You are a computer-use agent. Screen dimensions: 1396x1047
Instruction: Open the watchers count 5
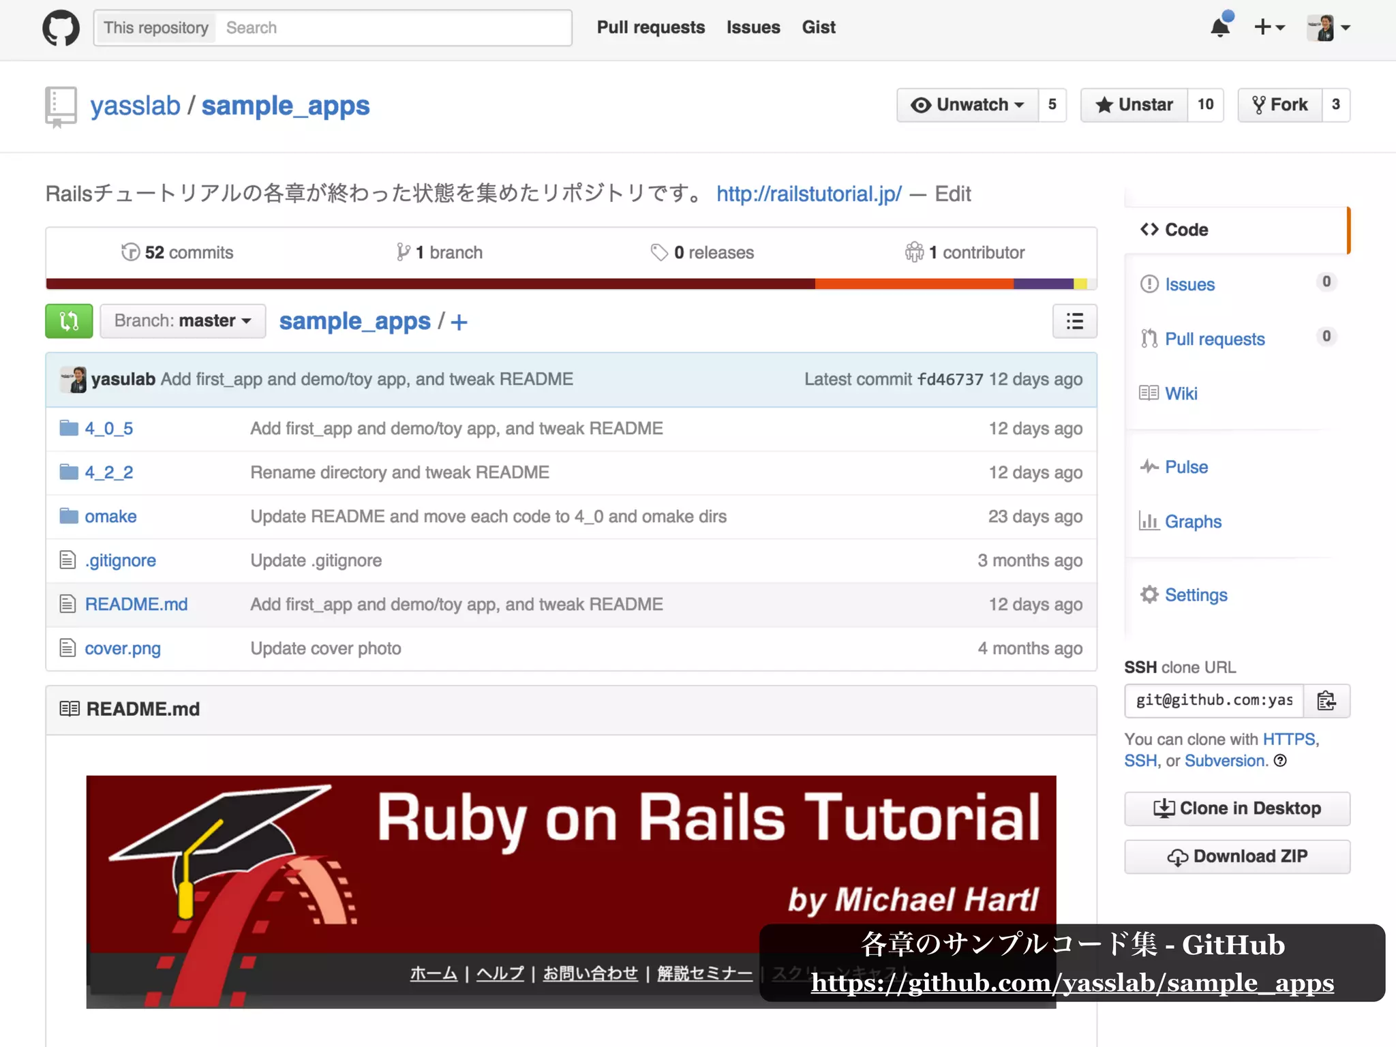tap(1052, 105)
